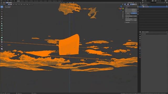This screenshot has width=168, height=94.
Task: Open the Add Modifier dropdown
Action: pyautogui.click(x=154, y=34)
